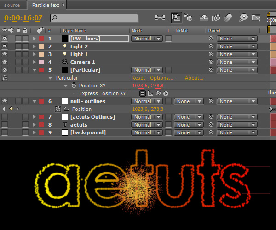This screenshot has width=276, height=230.
Task: Enable the Motion Blur icon
Action: 228,18
